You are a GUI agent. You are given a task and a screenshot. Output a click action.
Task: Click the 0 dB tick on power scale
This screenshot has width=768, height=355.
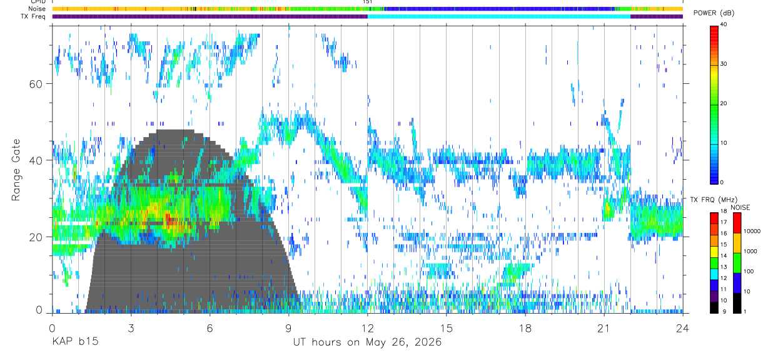click(x=722, y=182)
